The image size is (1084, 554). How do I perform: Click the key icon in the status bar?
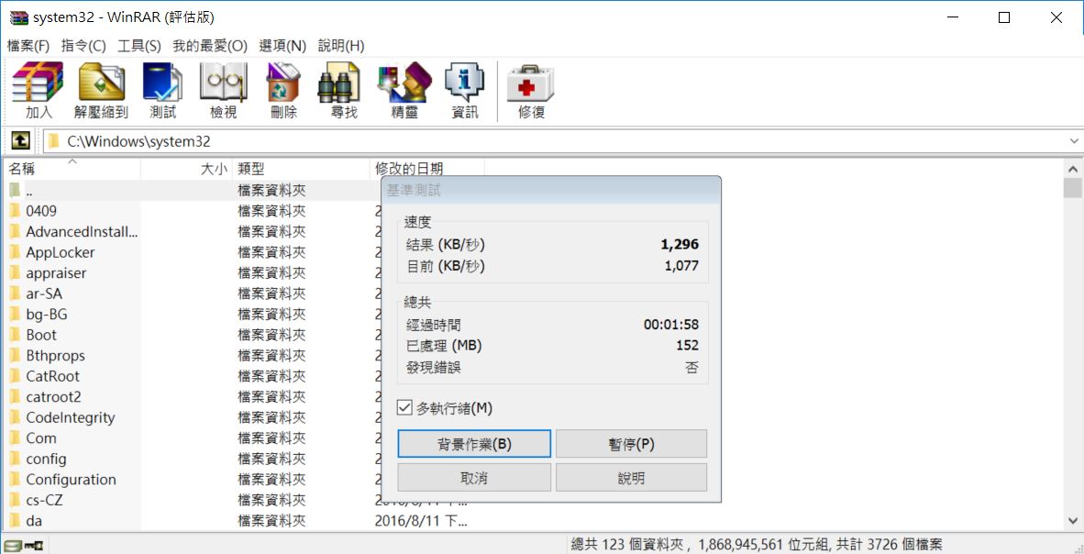point(34,546)
